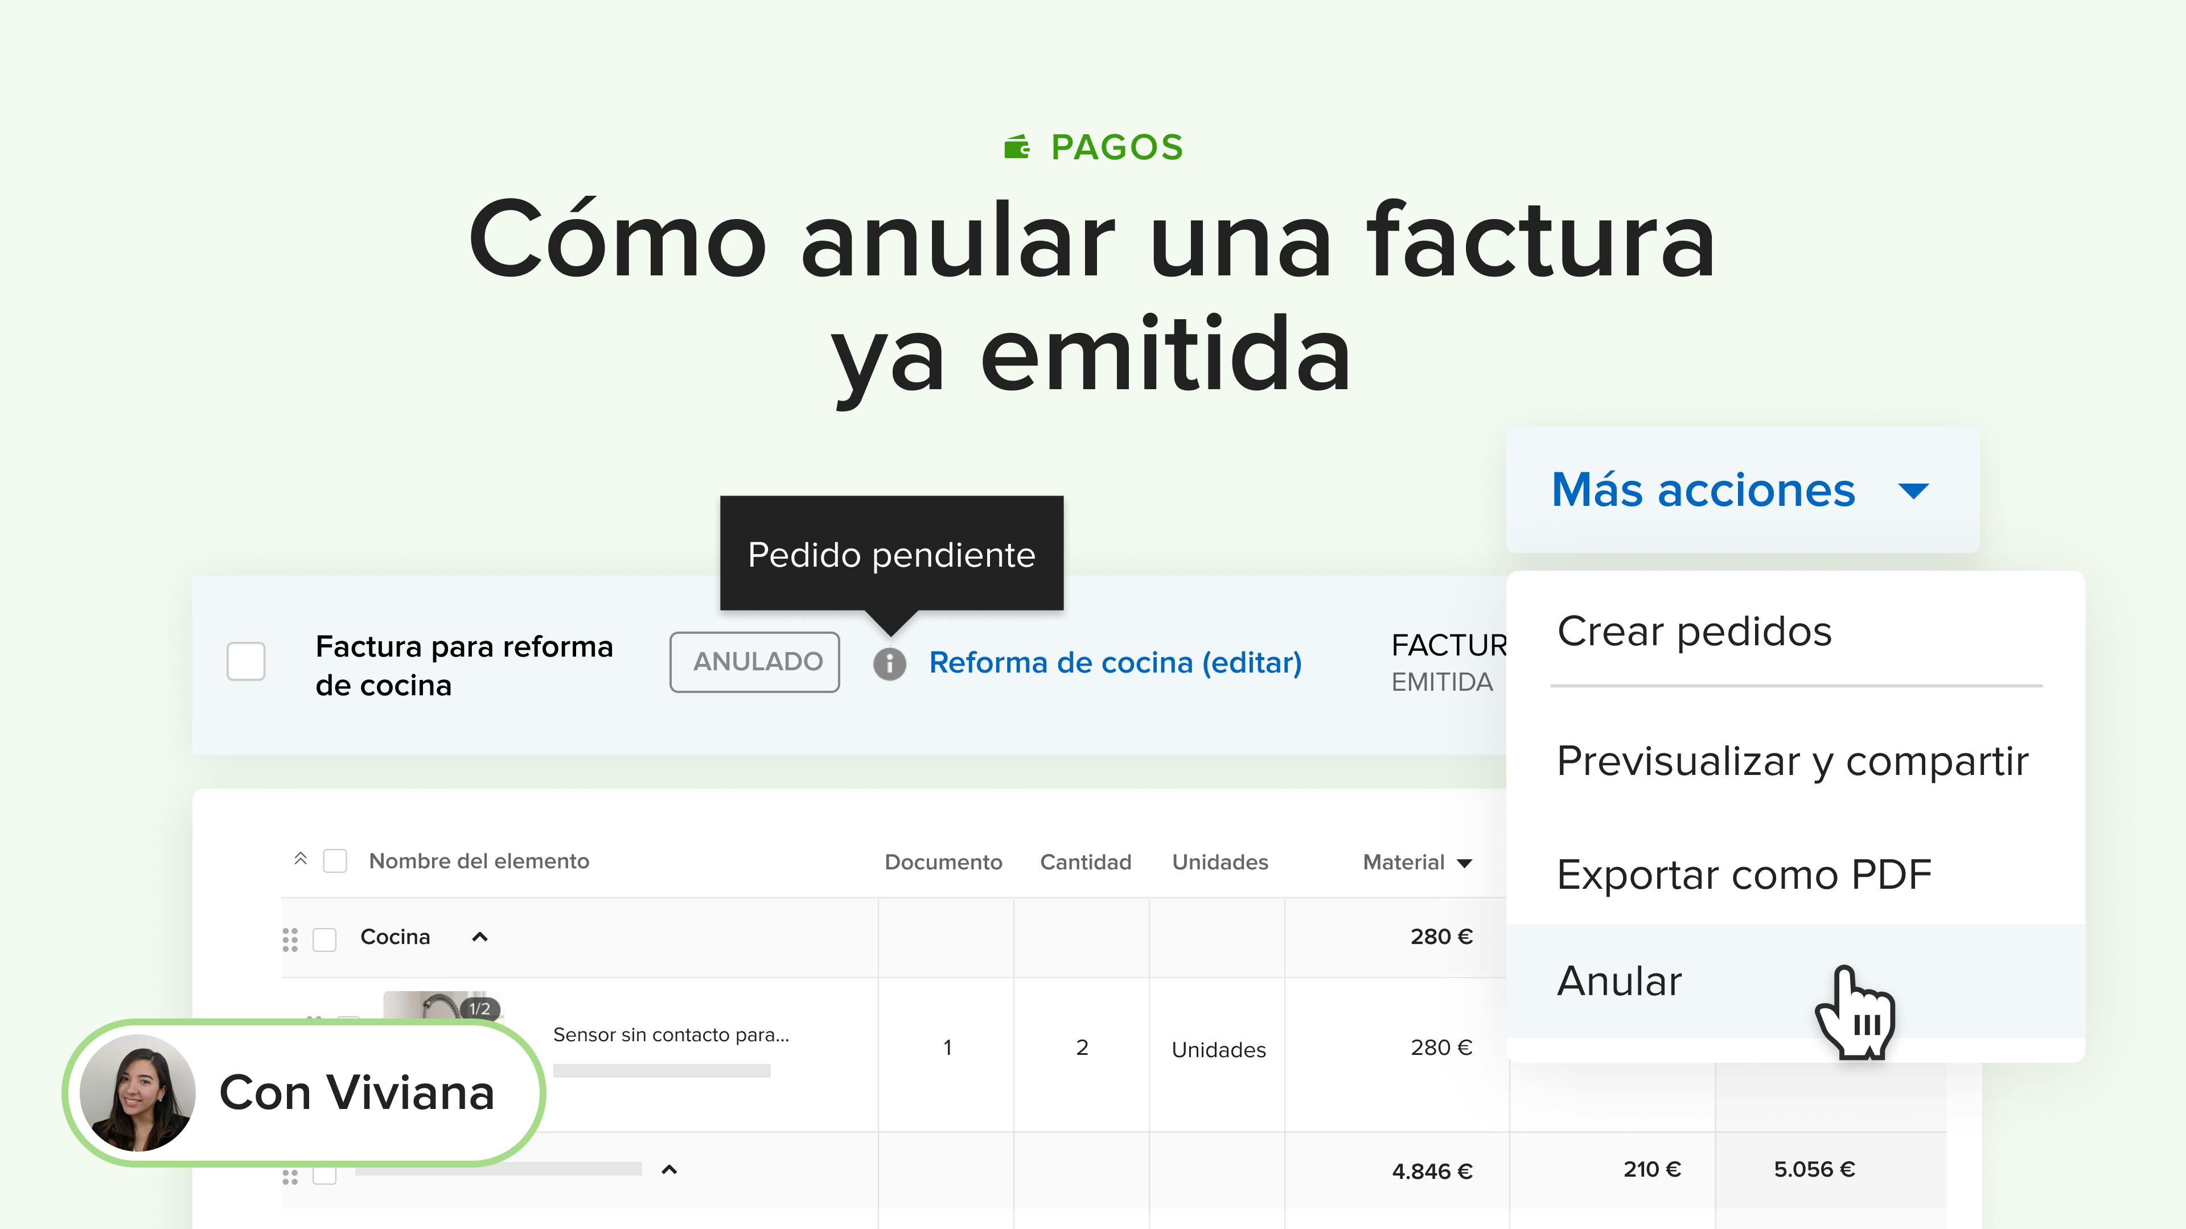Image resolution: width=2186 pixels, height=1229 pixels.
Task: Click the 280 € value in sensor row
Action: point(1441,1047)
